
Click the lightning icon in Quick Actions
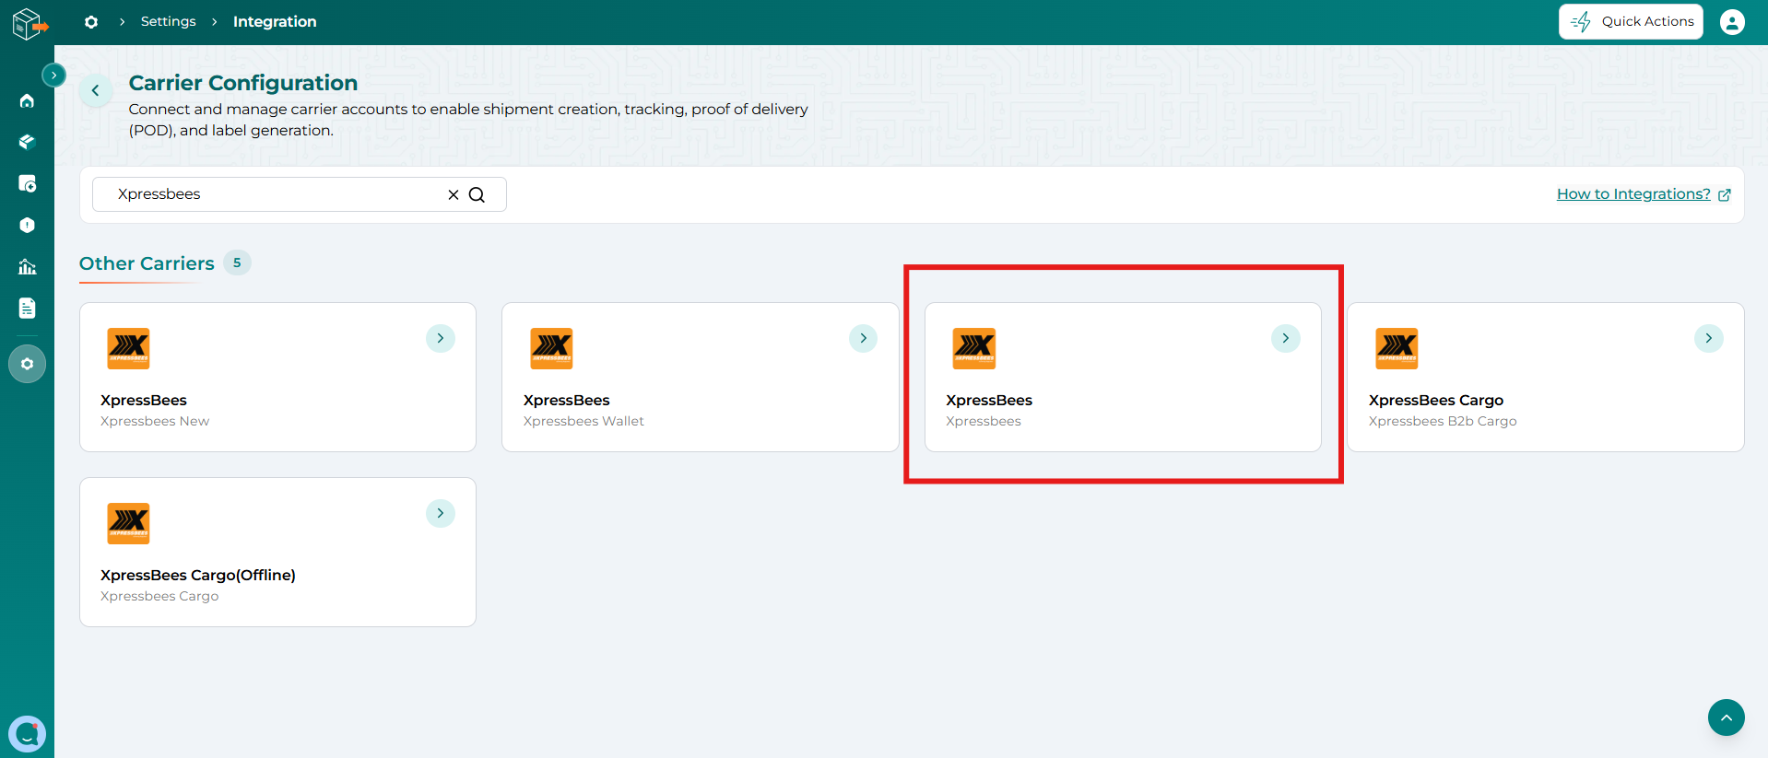pos(1581,21)
